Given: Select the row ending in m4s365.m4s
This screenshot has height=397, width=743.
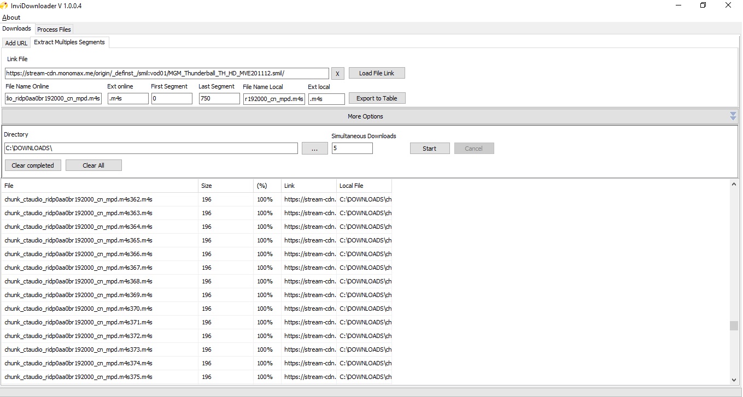Looking at the screenshot, I should [197, 240].
